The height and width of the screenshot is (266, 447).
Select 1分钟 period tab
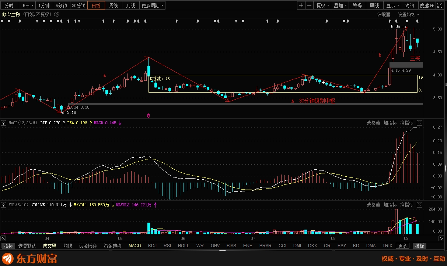click(x=44, y=6)
